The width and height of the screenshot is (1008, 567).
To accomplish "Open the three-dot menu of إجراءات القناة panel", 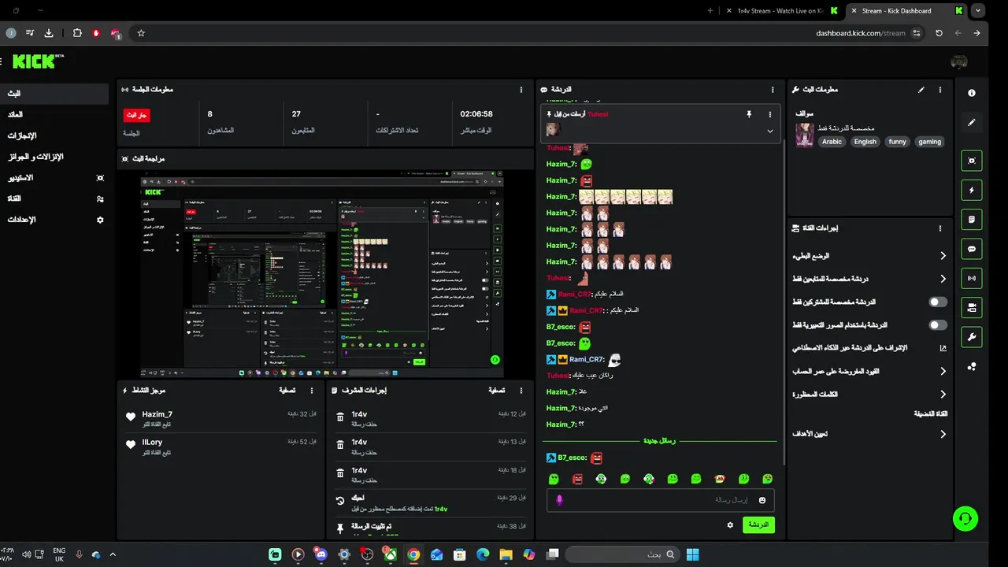I will point(939,228).
